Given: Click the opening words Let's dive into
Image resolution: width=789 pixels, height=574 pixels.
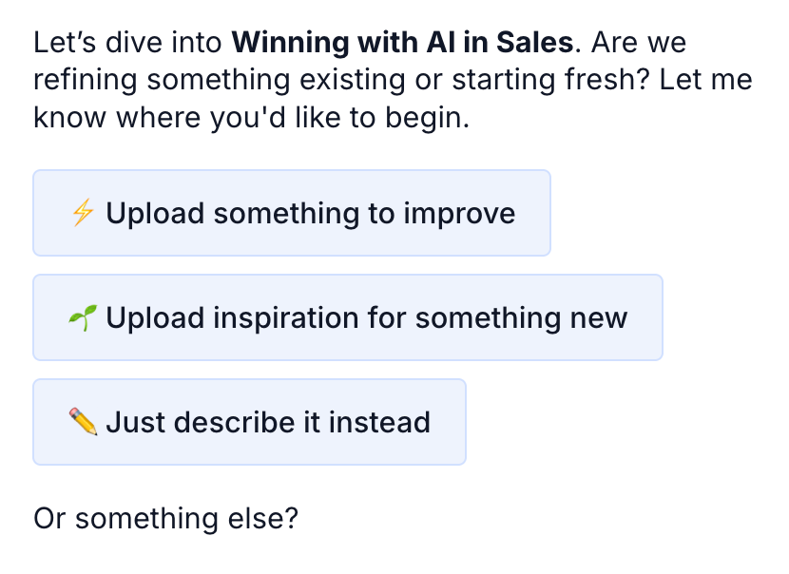Looking at the screenshot, I should point(127,42).
